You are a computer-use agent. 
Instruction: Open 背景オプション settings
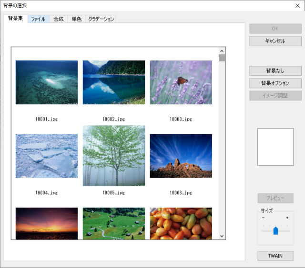[275, 83]
